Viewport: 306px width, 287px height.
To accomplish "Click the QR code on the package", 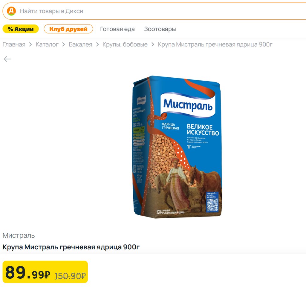I will pyautogui.click(x=212, y=205).
